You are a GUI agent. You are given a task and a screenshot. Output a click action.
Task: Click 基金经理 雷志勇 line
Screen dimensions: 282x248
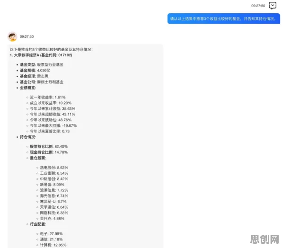tap(34, 76)
